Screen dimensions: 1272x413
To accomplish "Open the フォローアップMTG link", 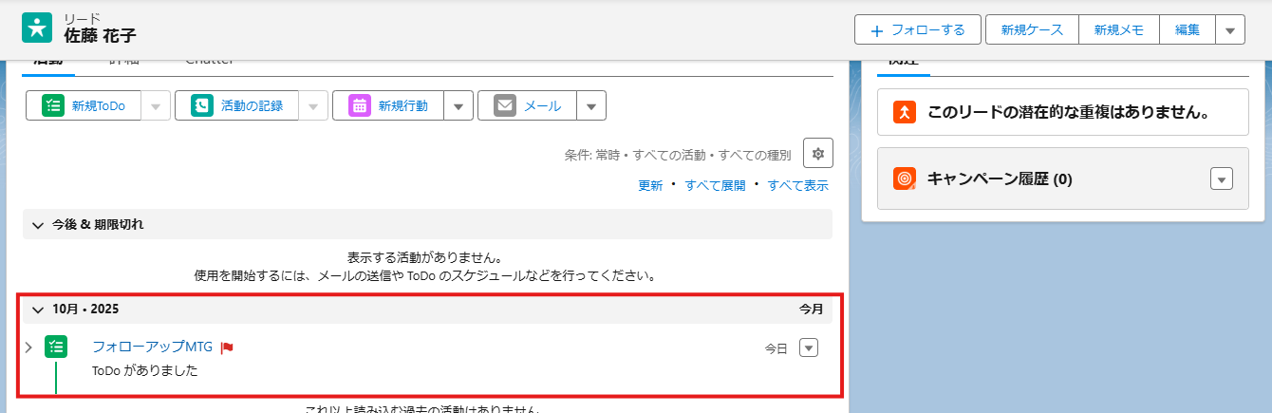I will pos(152,347).
